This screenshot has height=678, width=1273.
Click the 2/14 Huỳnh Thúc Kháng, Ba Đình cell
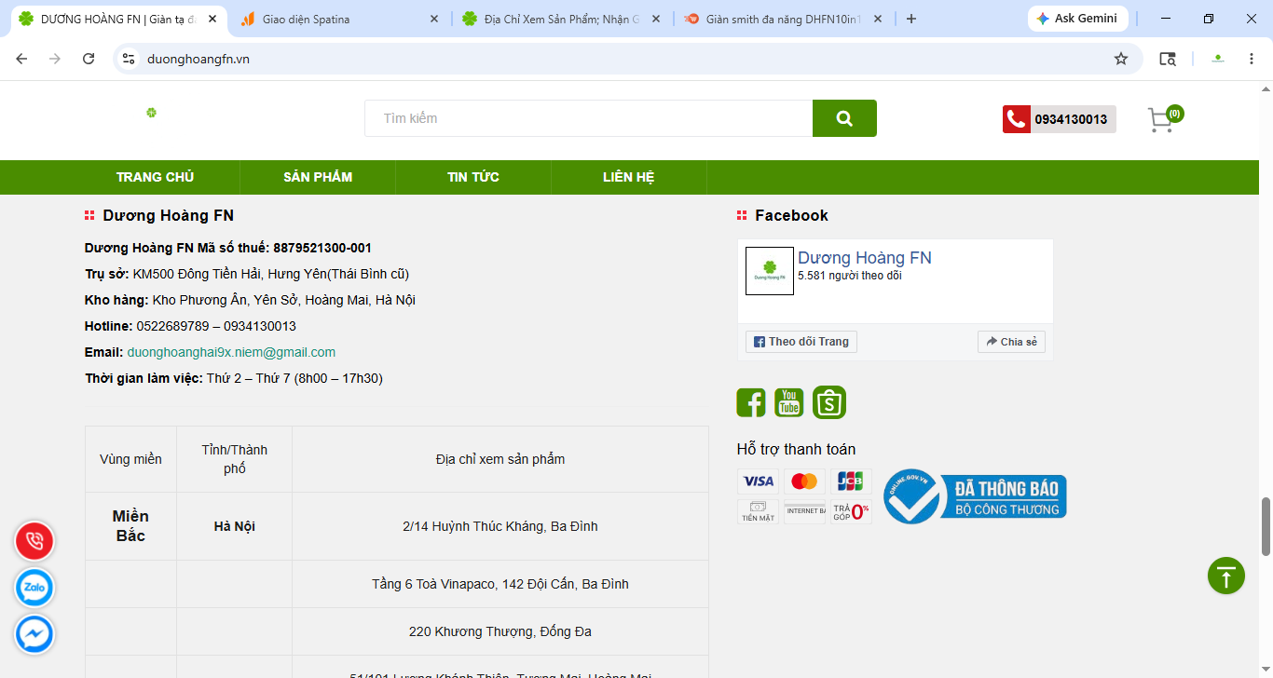(x=500, y=526)
